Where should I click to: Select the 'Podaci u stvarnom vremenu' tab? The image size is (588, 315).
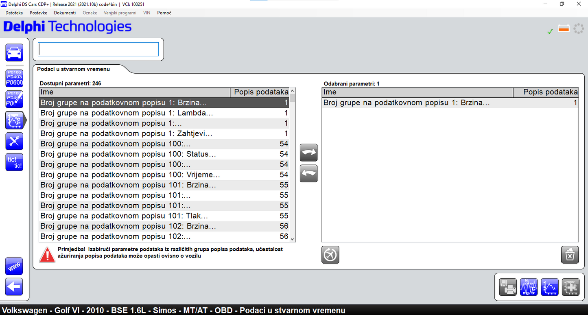click(x=74, y=69)
